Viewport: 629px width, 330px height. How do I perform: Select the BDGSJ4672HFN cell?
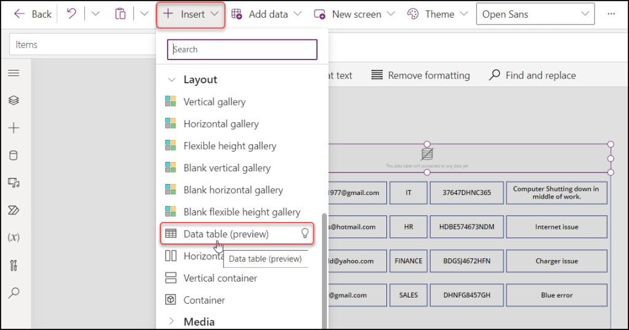(x=467, y=261)
